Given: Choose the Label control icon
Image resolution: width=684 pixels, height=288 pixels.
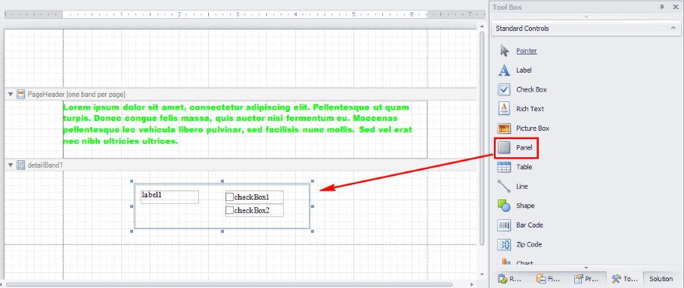Looking at the screenshot, I should click(x=504, y=70).
